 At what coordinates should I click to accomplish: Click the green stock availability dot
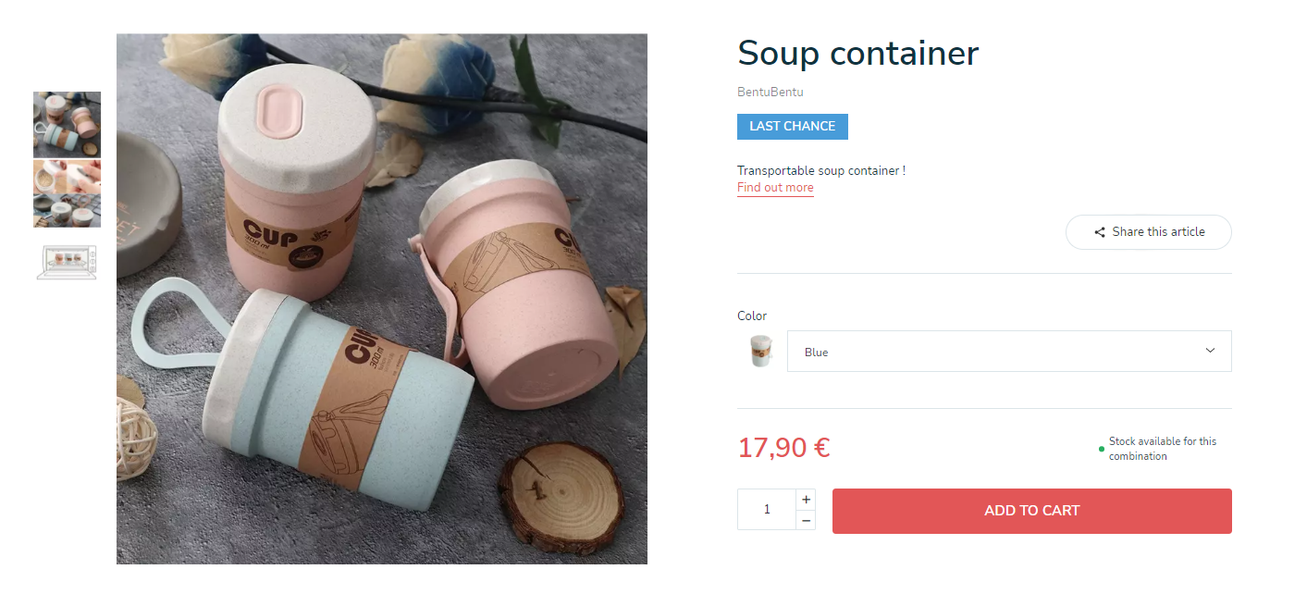coord(1101,449)
